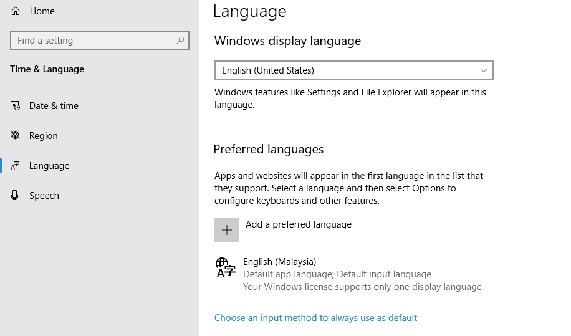Open the Windows display language dropdown
The image size is (571, 336).
(x=353, y=70)
